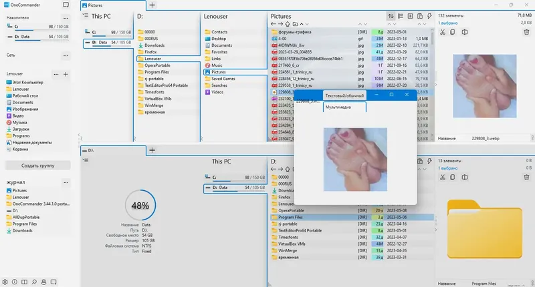Add new tab in top pane
This screenshot has width=535, height=287.
point(152,5)
